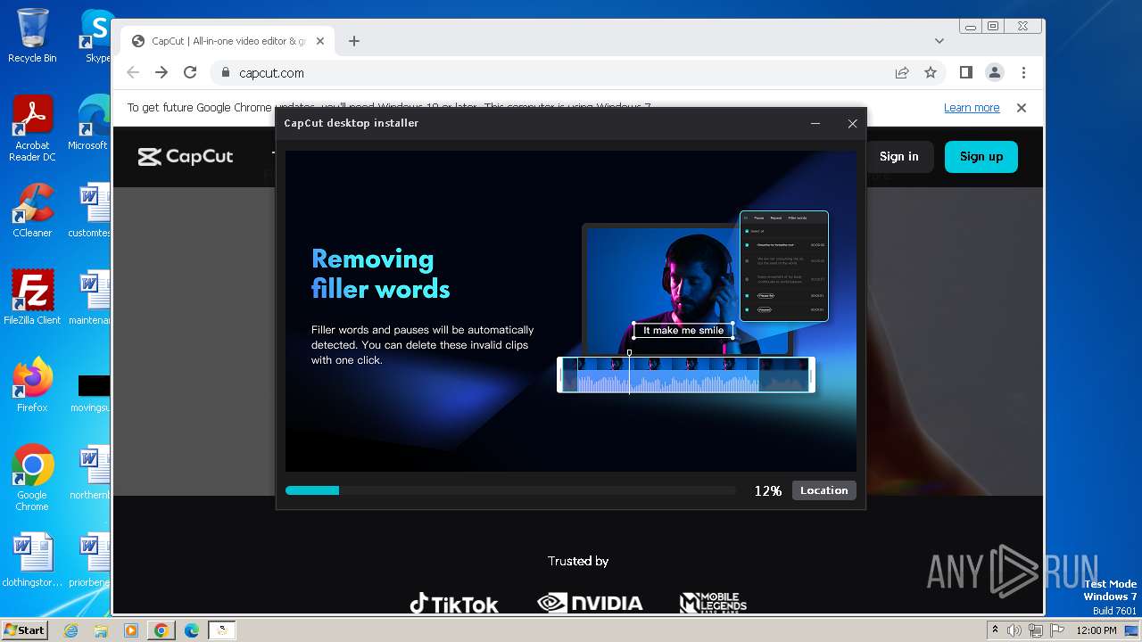Open the clothingstor Word document icon
The image size is (1142, 642).
pos(32,560)
